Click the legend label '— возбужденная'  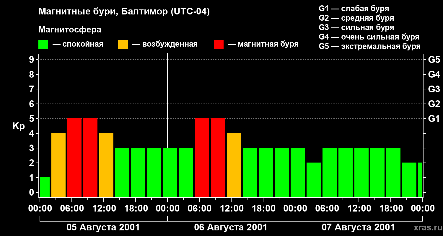click(x=165, y=44)
